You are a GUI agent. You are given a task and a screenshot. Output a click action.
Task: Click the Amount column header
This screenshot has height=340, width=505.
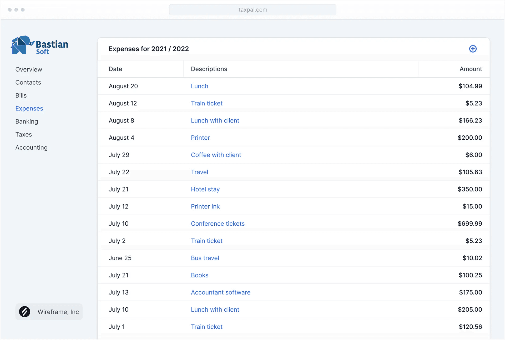tap(471, 69)
